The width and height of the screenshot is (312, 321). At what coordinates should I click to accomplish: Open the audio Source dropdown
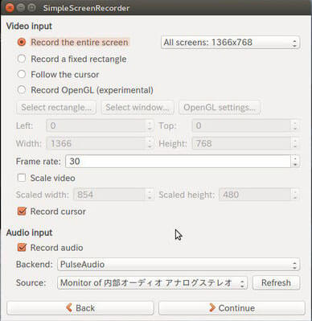(152, 282)
